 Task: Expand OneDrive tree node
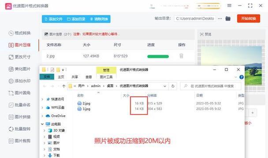42,116
